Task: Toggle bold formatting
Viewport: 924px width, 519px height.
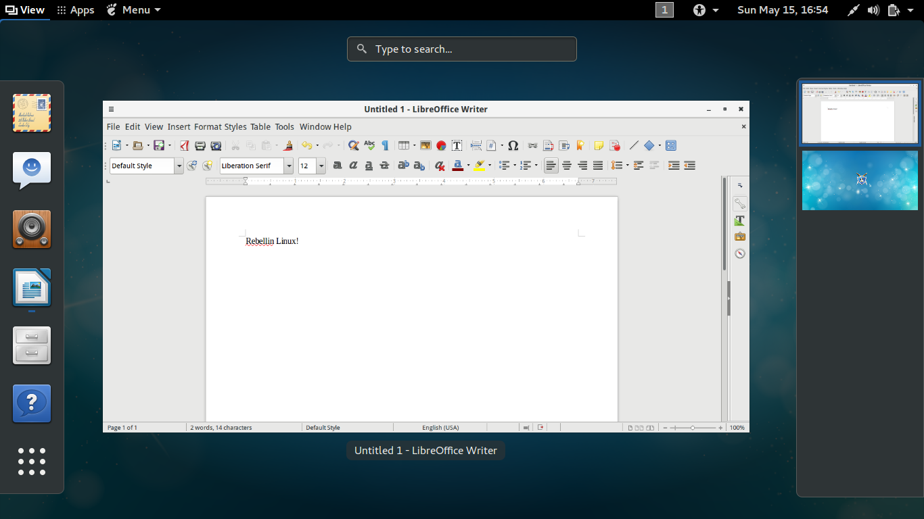Action: point(338,166)
